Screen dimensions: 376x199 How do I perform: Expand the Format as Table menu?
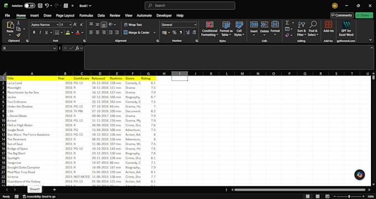pos(226,28)
